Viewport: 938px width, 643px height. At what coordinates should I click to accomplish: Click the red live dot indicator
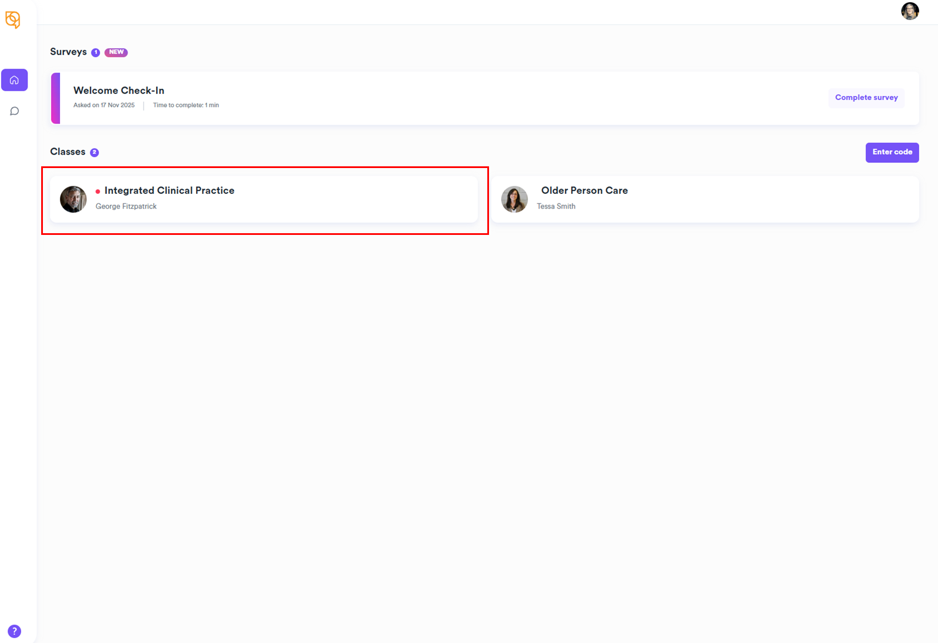pos(98,191)
